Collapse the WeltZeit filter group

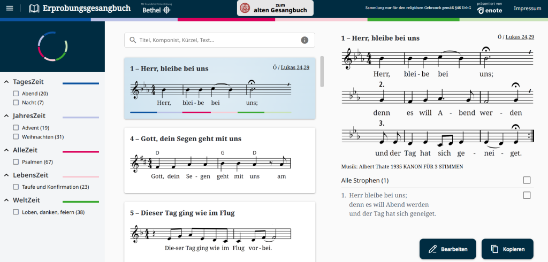click(6, 201)
